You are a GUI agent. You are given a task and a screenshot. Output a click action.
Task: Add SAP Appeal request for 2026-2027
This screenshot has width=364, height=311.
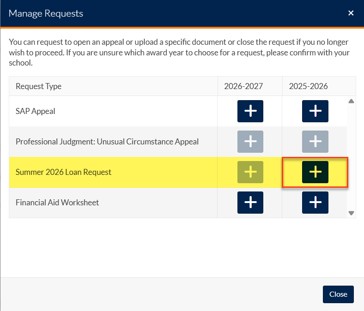(250, 111)
